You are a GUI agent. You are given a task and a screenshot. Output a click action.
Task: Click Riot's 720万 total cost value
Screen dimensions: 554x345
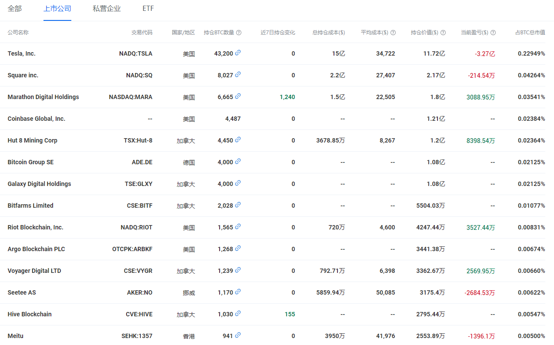pos(336,227)
